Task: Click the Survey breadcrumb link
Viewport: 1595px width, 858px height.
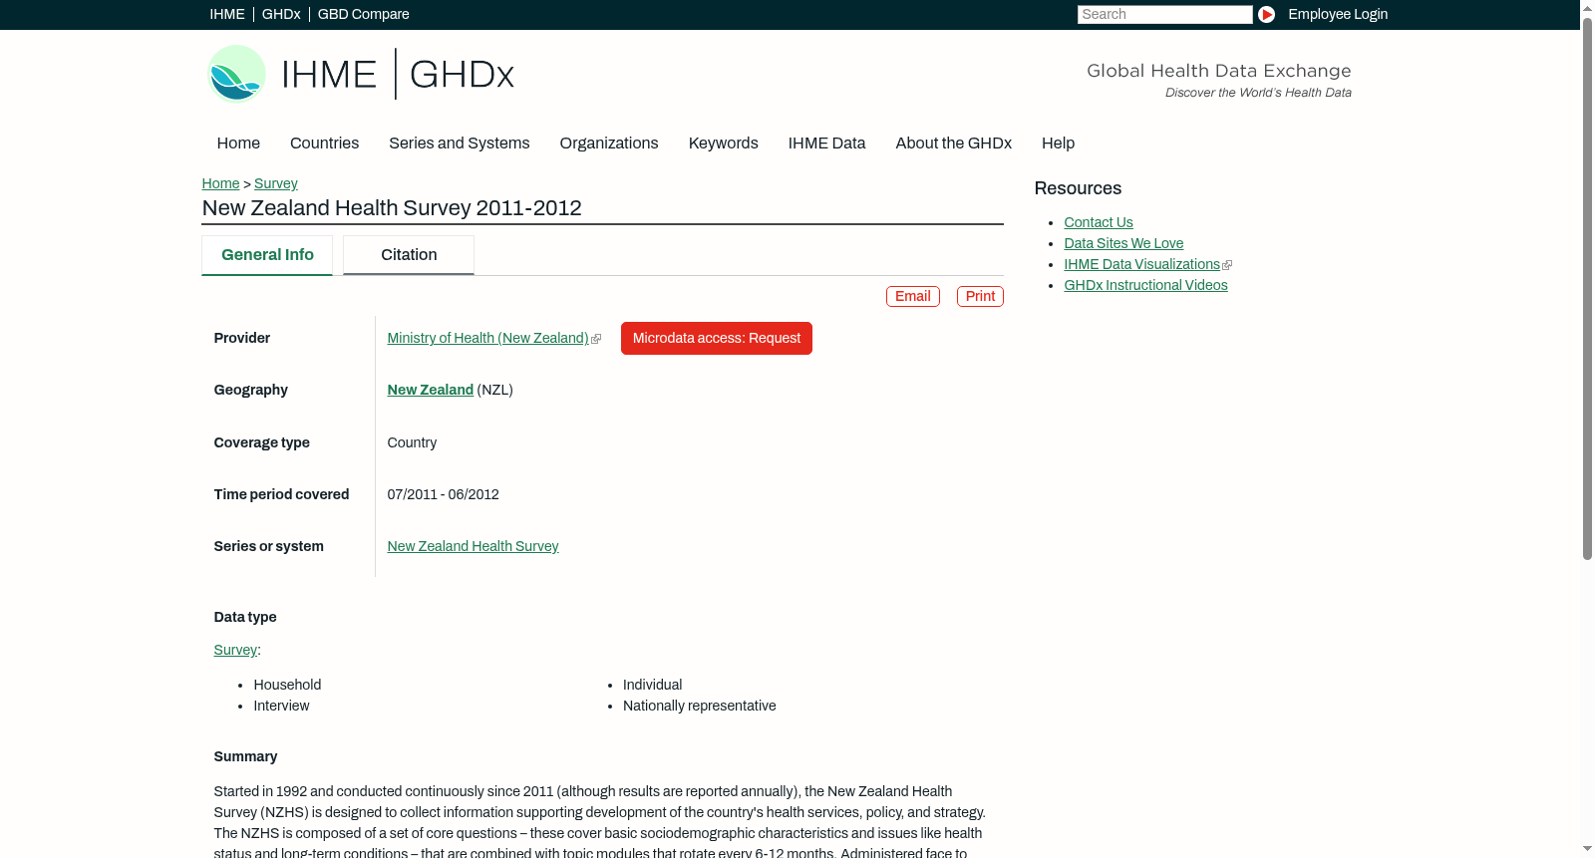Action: click(x=275, y=183)
